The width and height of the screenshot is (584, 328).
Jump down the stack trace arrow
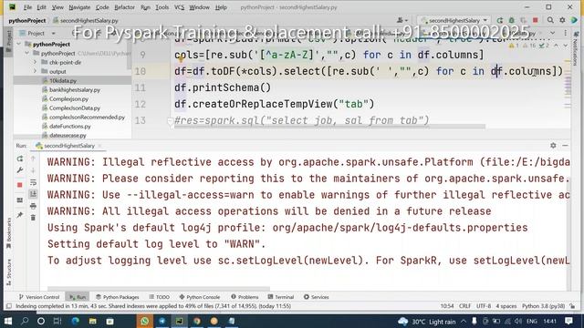tap(33, 170)
